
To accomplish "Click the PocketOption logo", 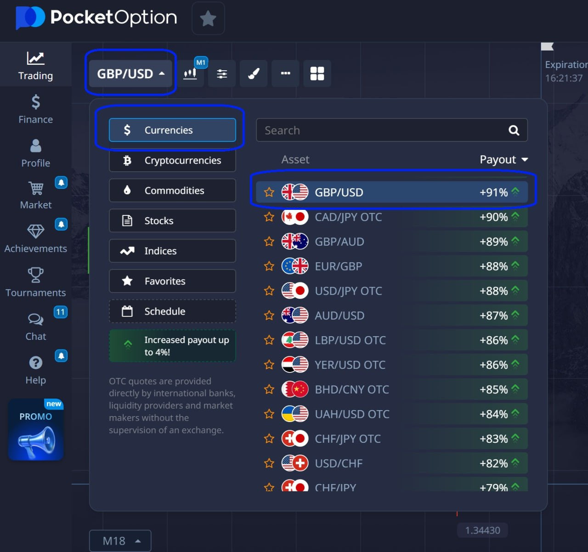I will click(96, 18).
